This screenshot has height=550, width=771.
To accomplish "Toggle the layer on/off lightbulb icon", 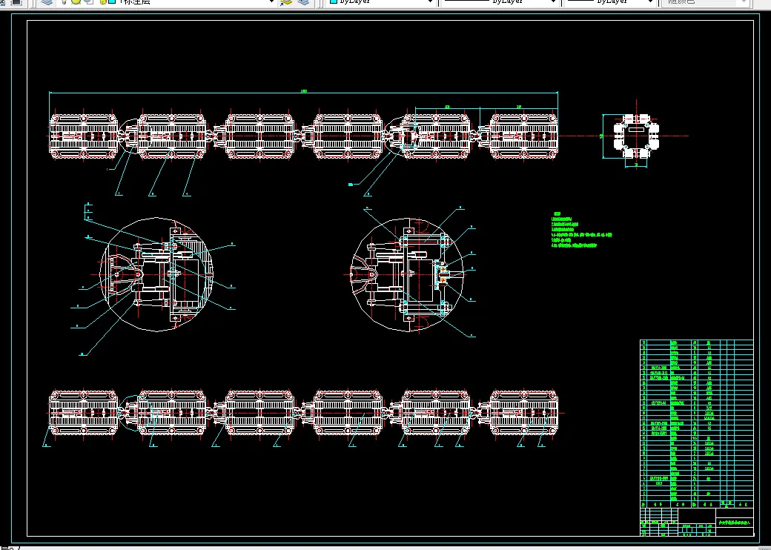I will click(64, 1).
